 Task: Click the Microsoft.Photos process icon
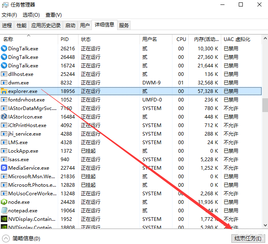click(x=4, y=185)
